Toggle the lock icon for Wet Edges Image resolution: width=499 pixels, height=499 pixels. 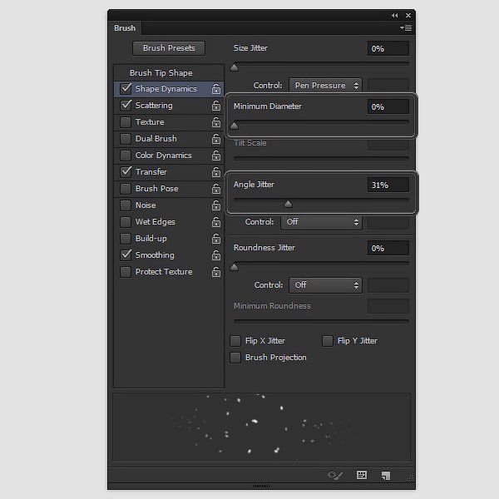coord(216,222)
